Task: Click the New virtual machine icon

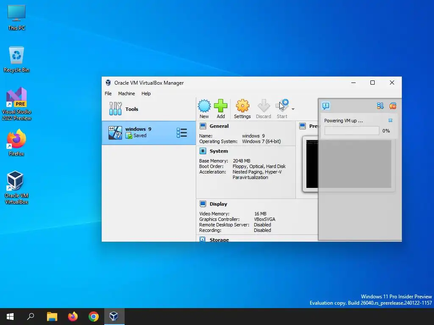Action: (x=204, y=106)
